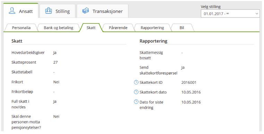Click the briefcase icon on Stilling tab
Image resolution: width=264 pixels, height=134 pixels.
(x=49, y=11)
